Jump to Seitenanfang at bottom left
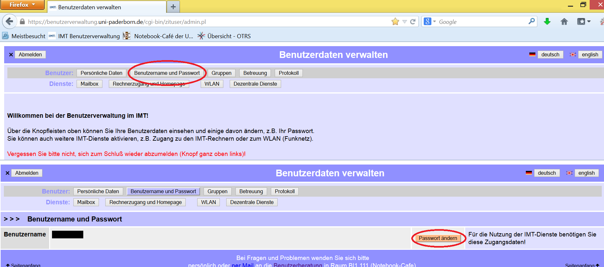604x267 pixels. pyautogui.click(x=23, y=265)
